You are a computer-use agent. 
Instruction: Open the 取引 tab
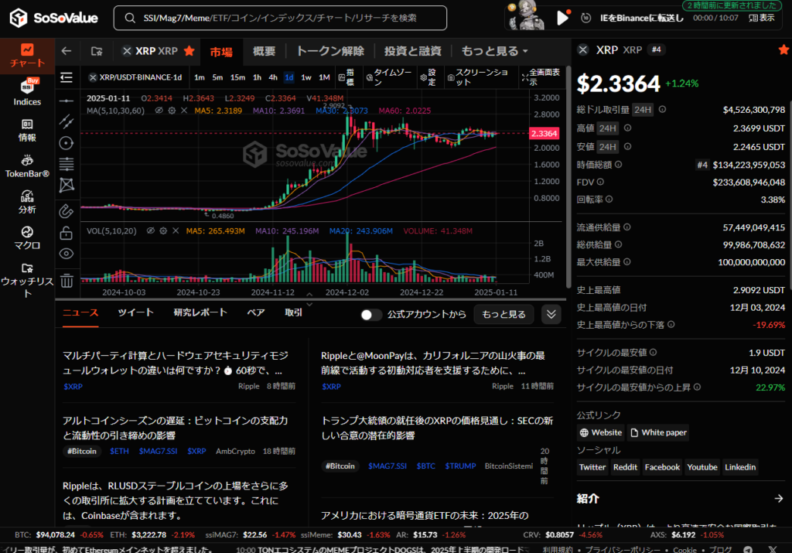(293, 312)
